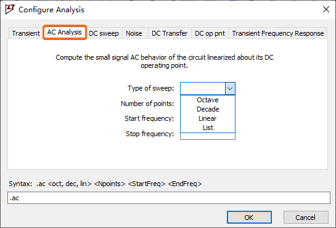Click the LTspice logo icon in title bar

tap(10, 9)
